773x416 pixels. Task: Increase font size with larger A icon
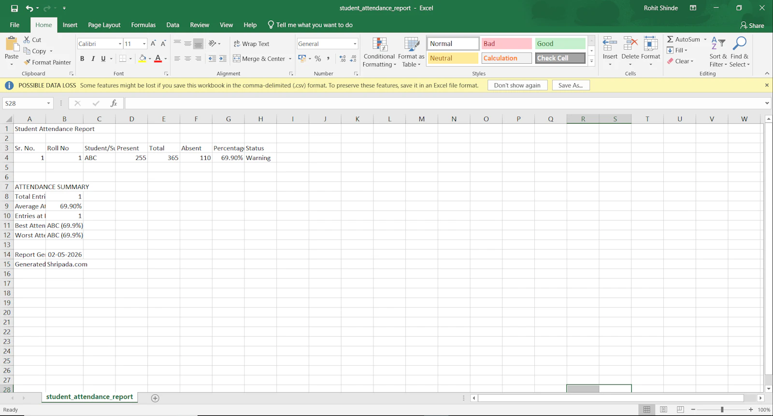153,43
